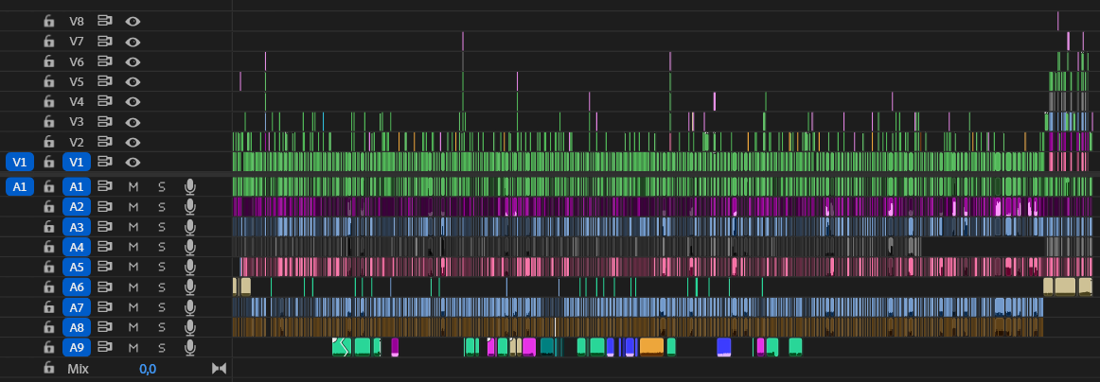Toggle track targeting for V1
Image resolution: width=1100 pixels, height=382 pixels.
tap(77, 162)
